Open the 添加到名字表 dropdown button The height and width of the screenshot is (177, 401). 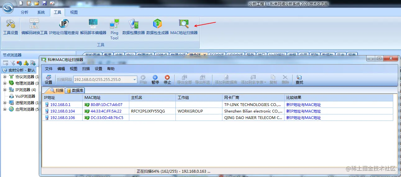[253, 80]
